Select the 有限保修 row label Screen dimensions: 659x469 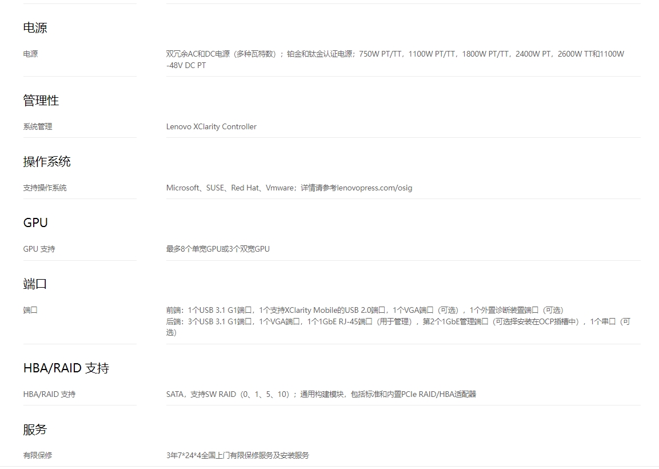37,455
